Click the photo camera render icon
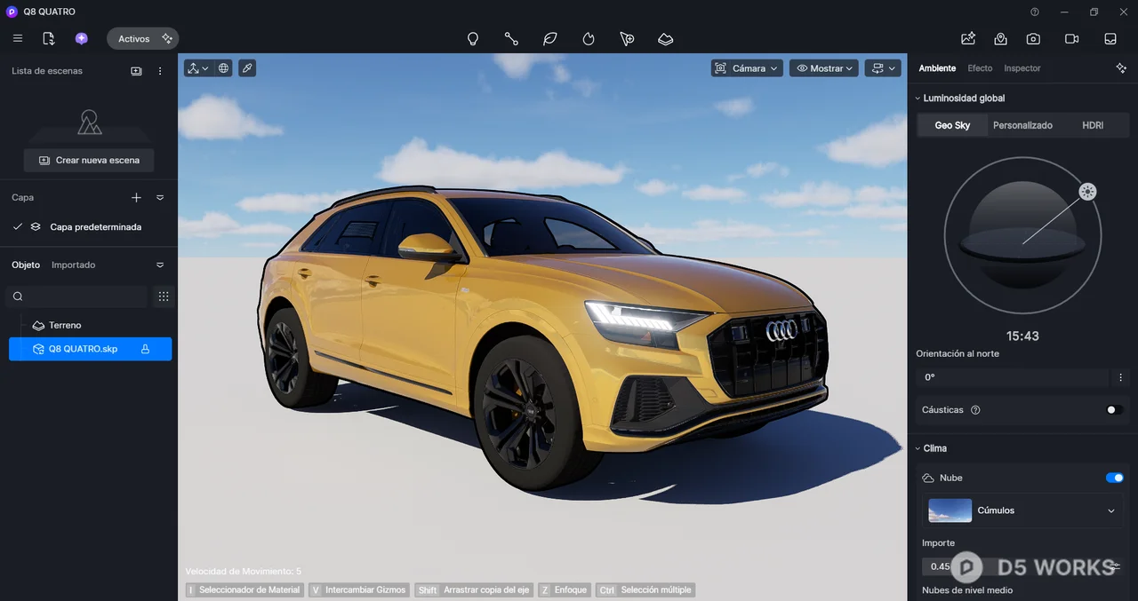The width and height of the screenshot is (1138, 601). point(1033,39)
